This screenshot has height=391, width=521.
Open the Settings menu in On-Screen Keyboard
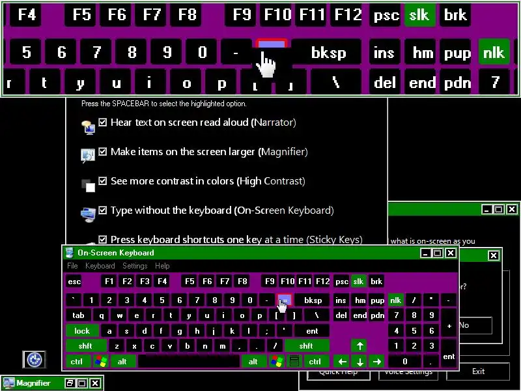pos(135,266)
